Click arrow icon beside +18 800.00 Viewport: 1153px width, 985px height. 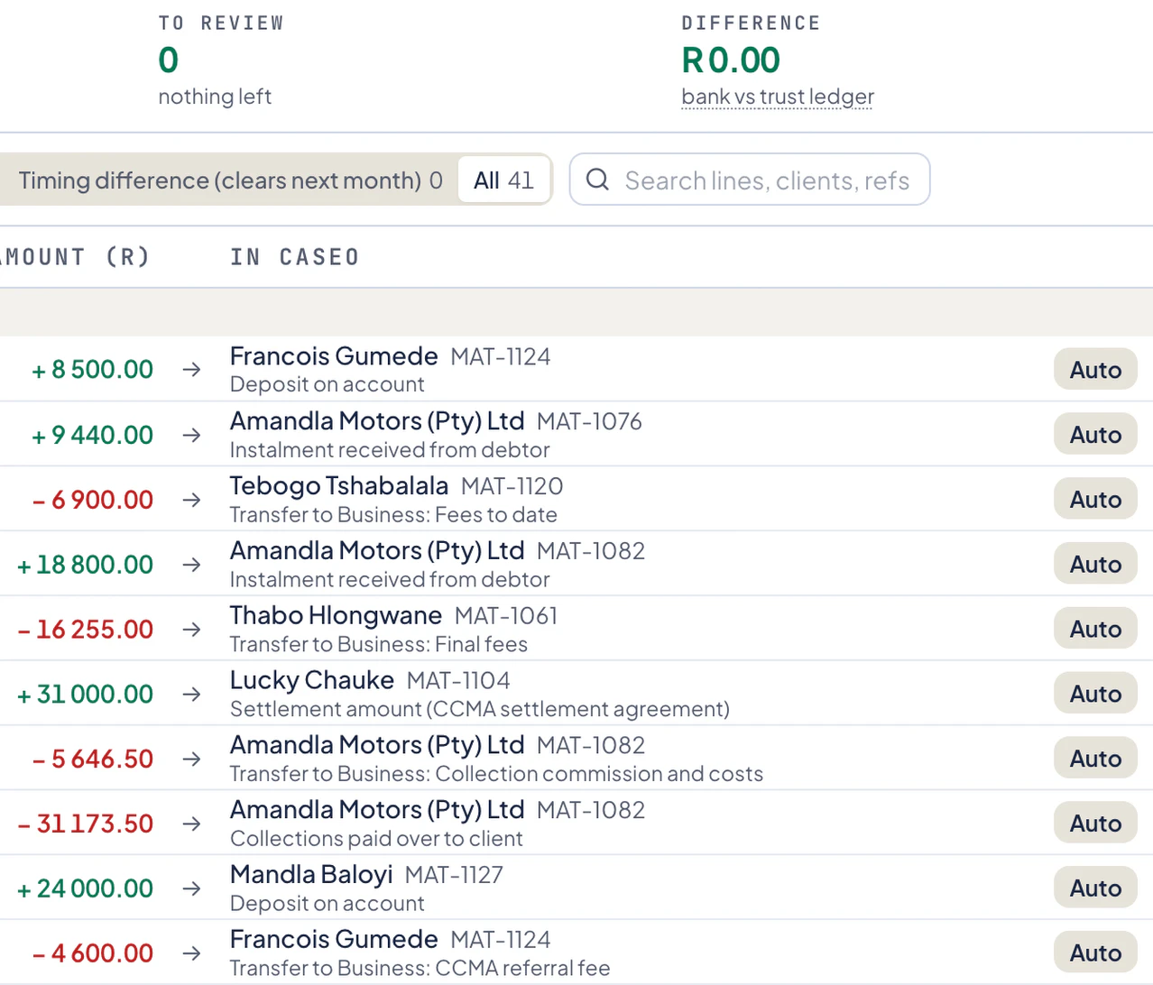(x=191, y=565)
